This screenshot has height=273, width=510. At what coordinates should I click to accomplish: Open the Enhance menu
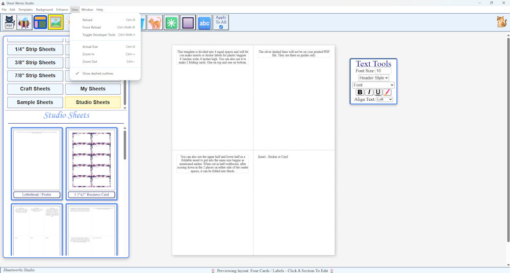62,10
